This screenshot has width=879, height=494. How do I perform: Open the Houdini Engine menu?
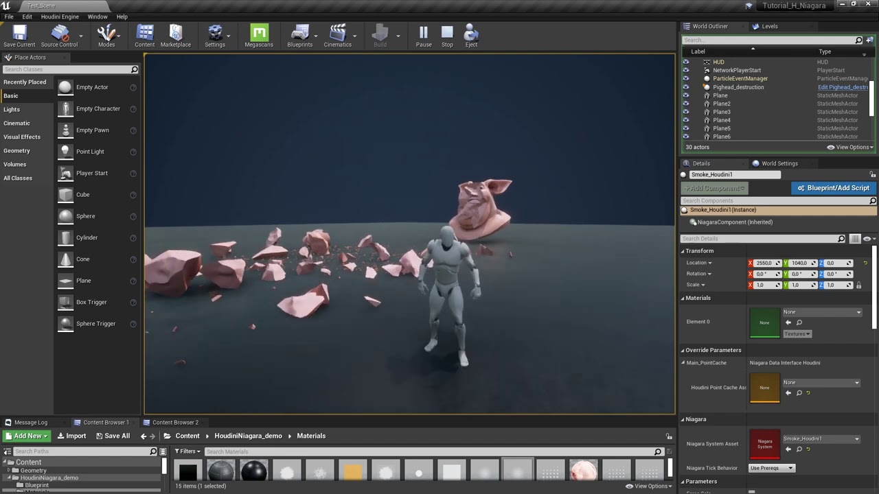coord(60,16)
